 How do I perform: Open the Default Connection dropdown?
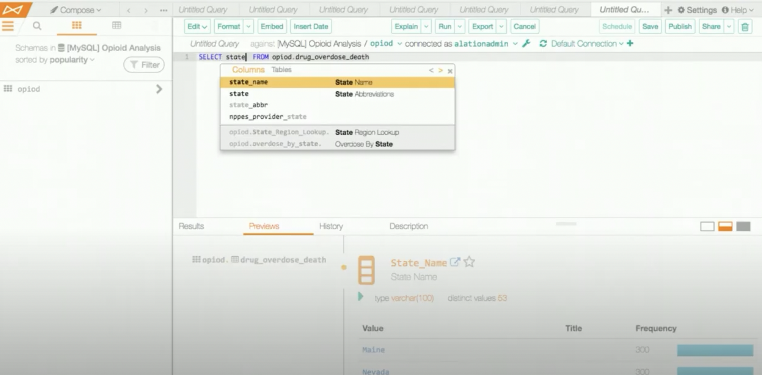point(587,43)
